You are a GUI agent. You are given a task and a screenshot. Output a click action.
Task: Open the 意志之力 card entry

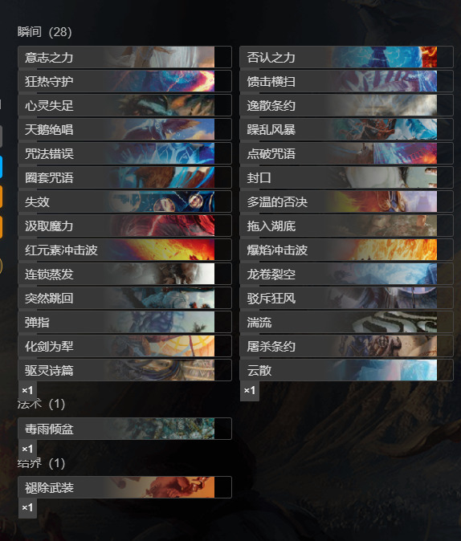(124, 57)
